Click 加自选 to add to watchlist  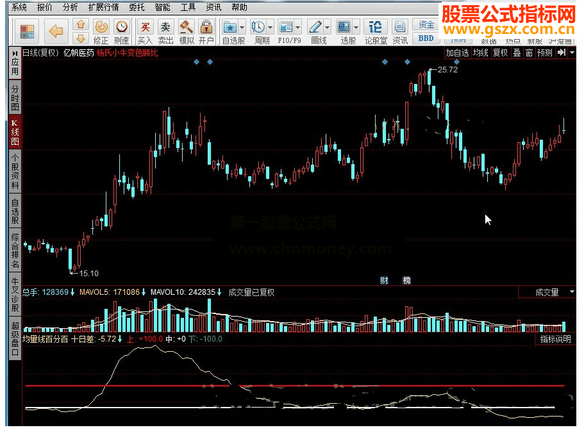tap(457, 53)
